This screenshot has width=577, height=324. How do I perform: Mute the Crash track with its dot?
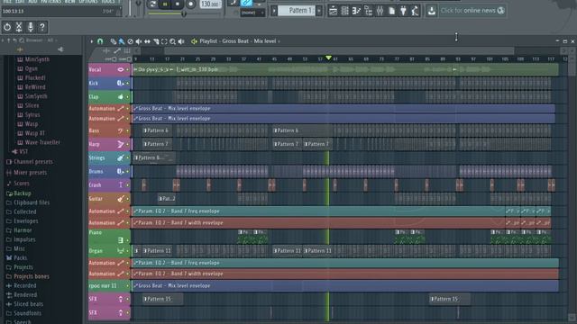point(128,185)
